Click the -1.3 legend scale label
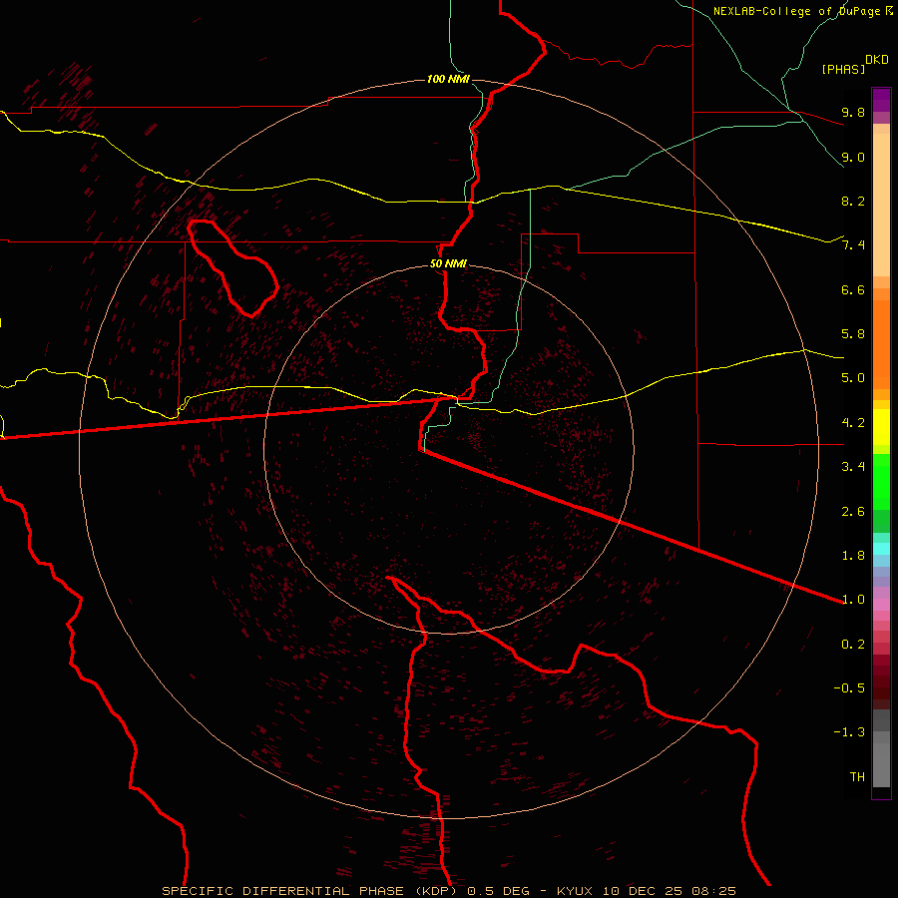The image size is (898, 898). (849, 732)
